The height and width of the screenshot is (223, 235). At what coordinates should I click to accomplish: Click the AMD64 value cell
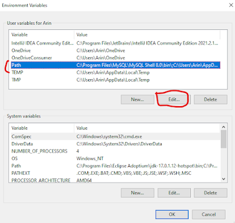[x=84, y=180]
